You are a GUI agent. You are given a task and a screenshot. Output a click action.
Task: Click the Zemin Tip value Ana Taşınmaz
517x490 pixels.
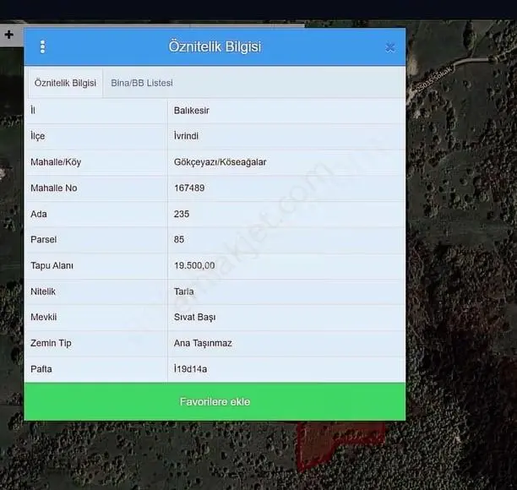click(203, 343)
